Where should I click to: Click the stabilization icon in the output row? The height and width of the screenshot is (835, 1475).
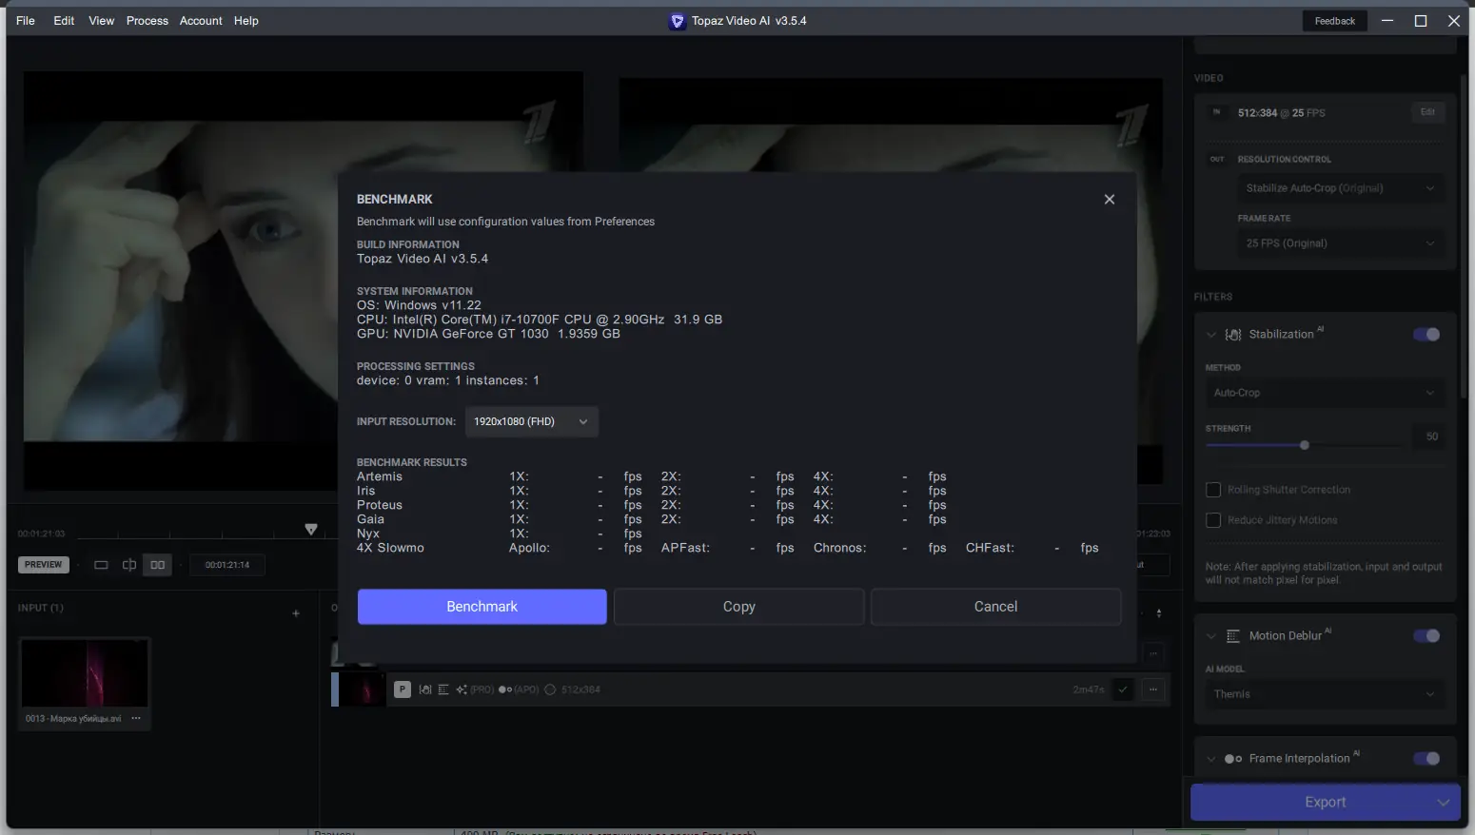pyautogui.click(x=425, y=689)
